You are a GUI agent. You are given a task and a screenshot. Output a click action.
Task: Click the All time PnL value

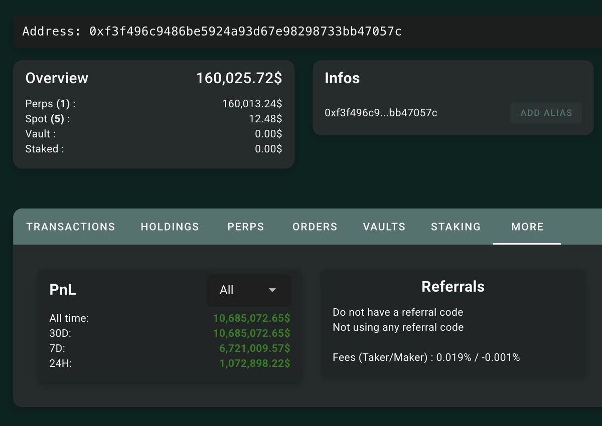click(251, 318)
